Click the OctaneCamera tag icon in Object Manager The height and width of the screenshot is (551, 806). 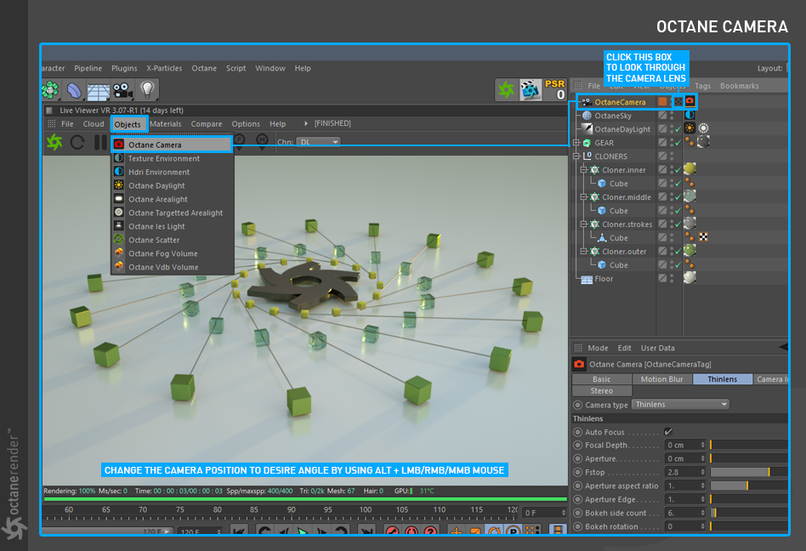pos(690,102)
